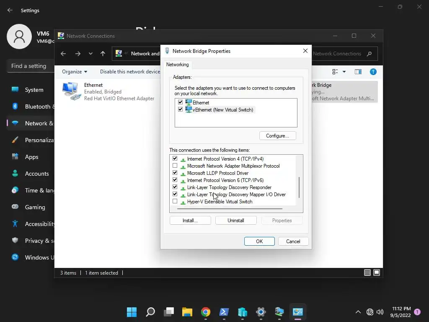Cancel the Network Bridge Properties dialog
Viewport: 429px width, 322px height.
(293, 241)
